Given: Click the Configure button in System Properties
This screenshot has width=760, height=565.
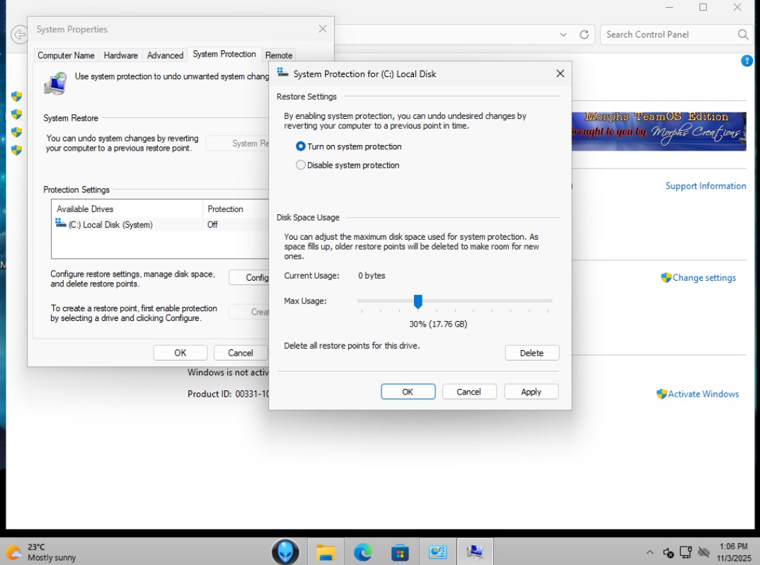Looking at the screenshot, I should 249,277.
